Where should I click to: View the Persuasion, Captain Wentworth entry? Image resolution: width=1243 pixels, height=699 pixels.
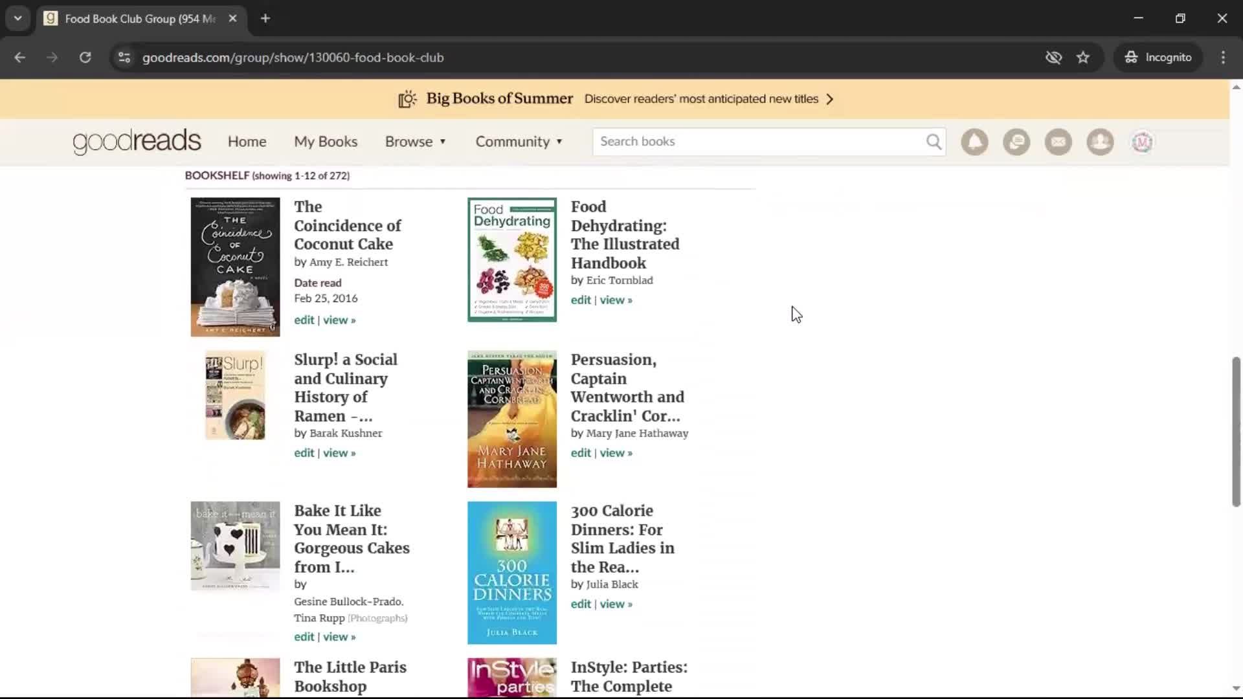pyautogui.click(x=616, y=453)
